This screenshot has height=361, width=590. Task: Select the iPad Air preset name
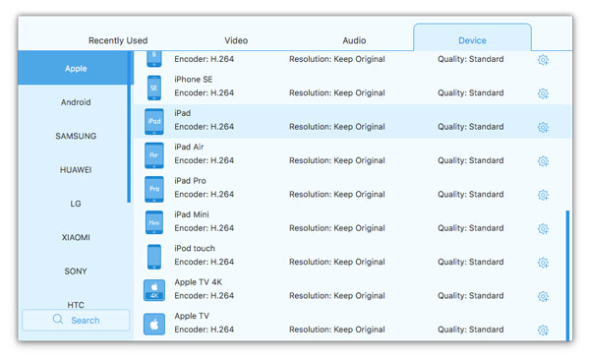[189, 147]
